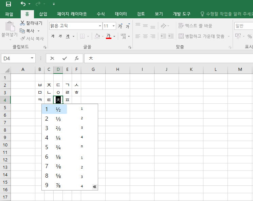Expand the underline style dropdown arrow

coord(74,36)
